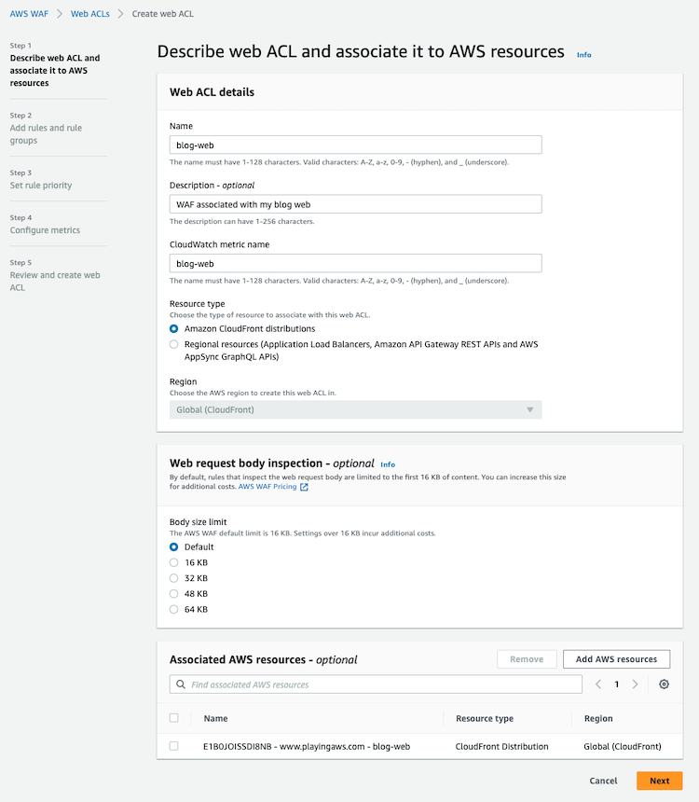Sort table by Name column header
Viewport: 699px width, 802px height.
coord(216,718)
